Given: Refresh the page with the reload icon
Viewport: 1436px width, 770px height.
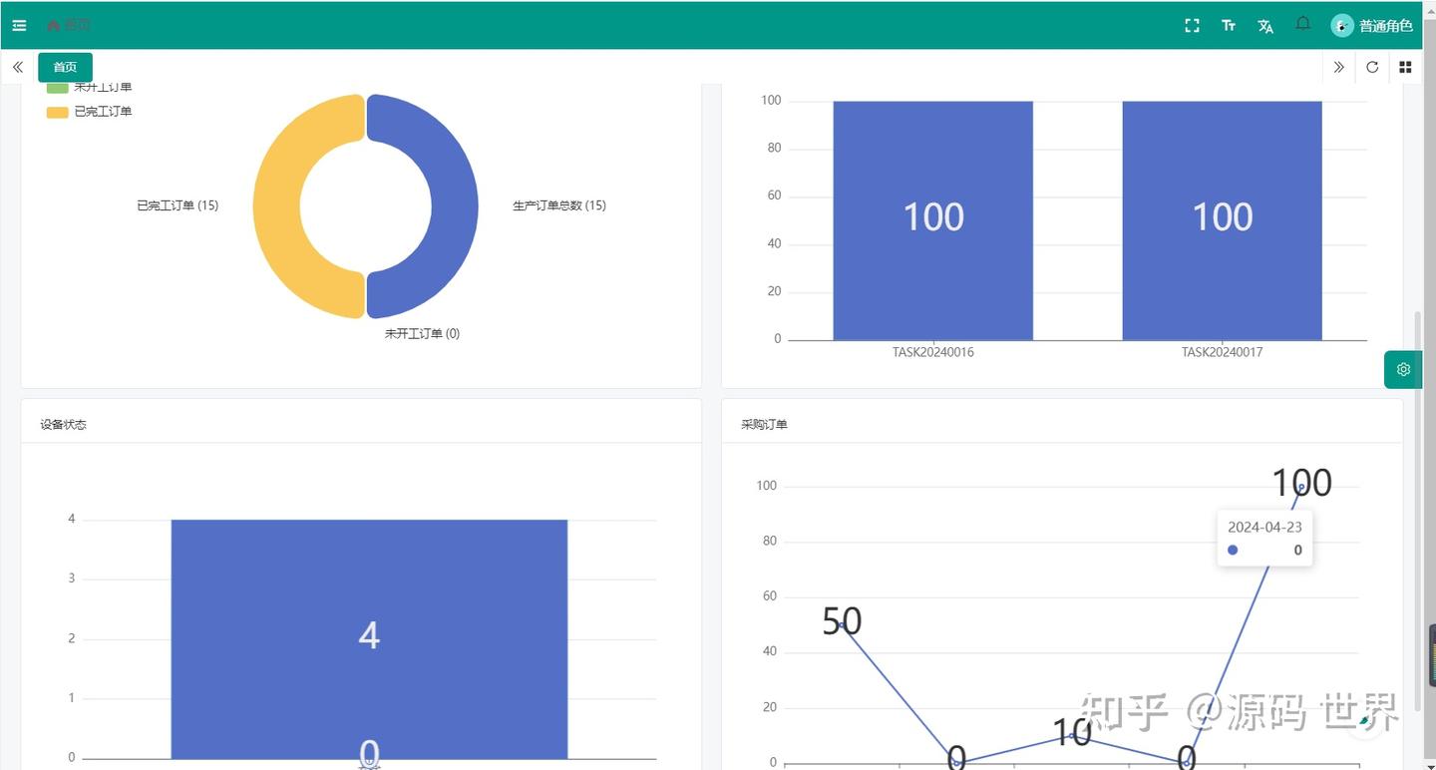Looking at the screenshot, I should tap(1372, 67).
